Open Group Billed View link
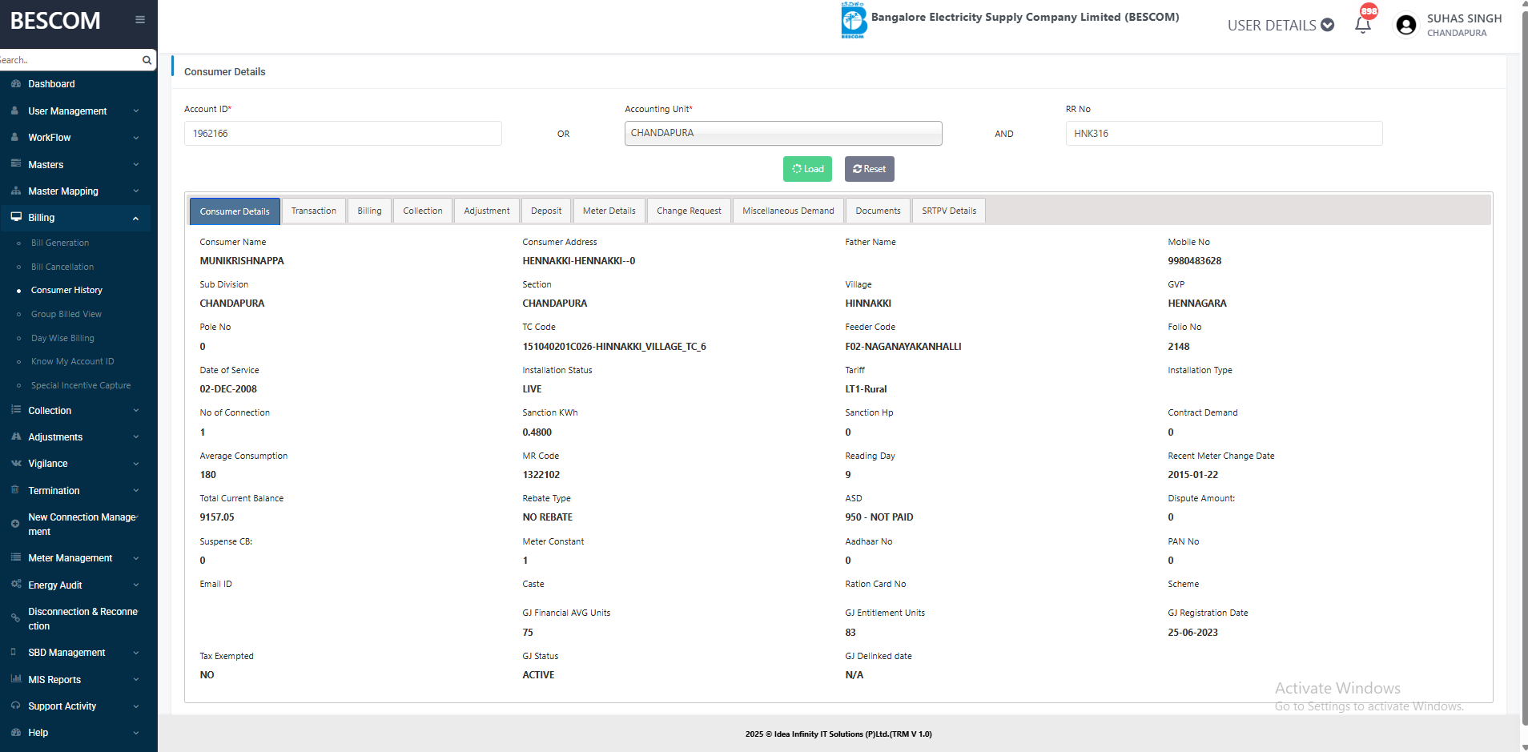Image resolution: width=1528 pixels, height=752 pixels. (66, 314)
